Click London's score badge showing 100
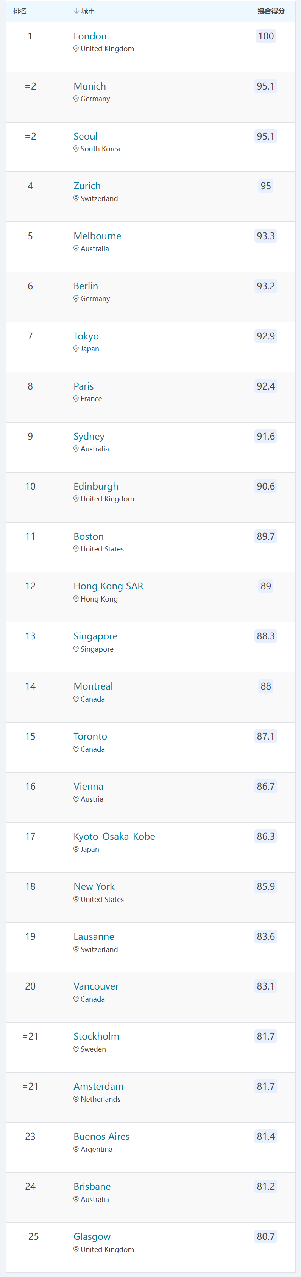Viewport: 301px width, 1277px height. pyautogui.click(x=266, y=36)
